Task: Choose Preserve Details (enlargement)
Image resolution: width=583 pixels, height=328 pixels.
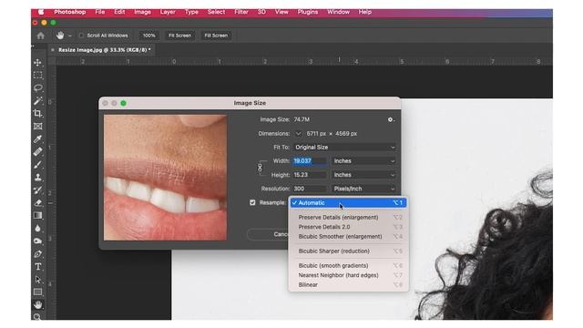Action: [x=348, y=217]
